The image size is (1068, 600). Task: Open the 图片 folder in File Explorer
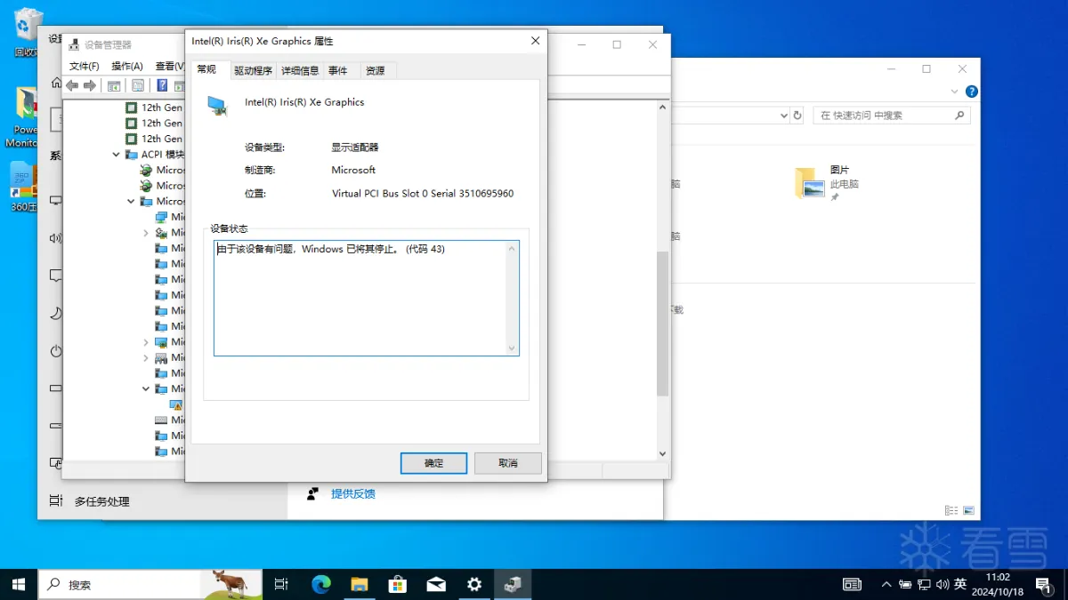(x=826, y=182)
